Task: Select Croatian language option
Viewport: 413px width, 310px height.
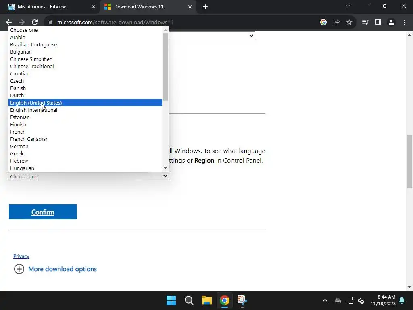Action: tap(86, 73)
